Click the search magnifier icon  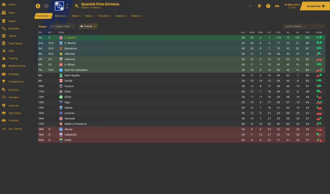tap(77, 6)
